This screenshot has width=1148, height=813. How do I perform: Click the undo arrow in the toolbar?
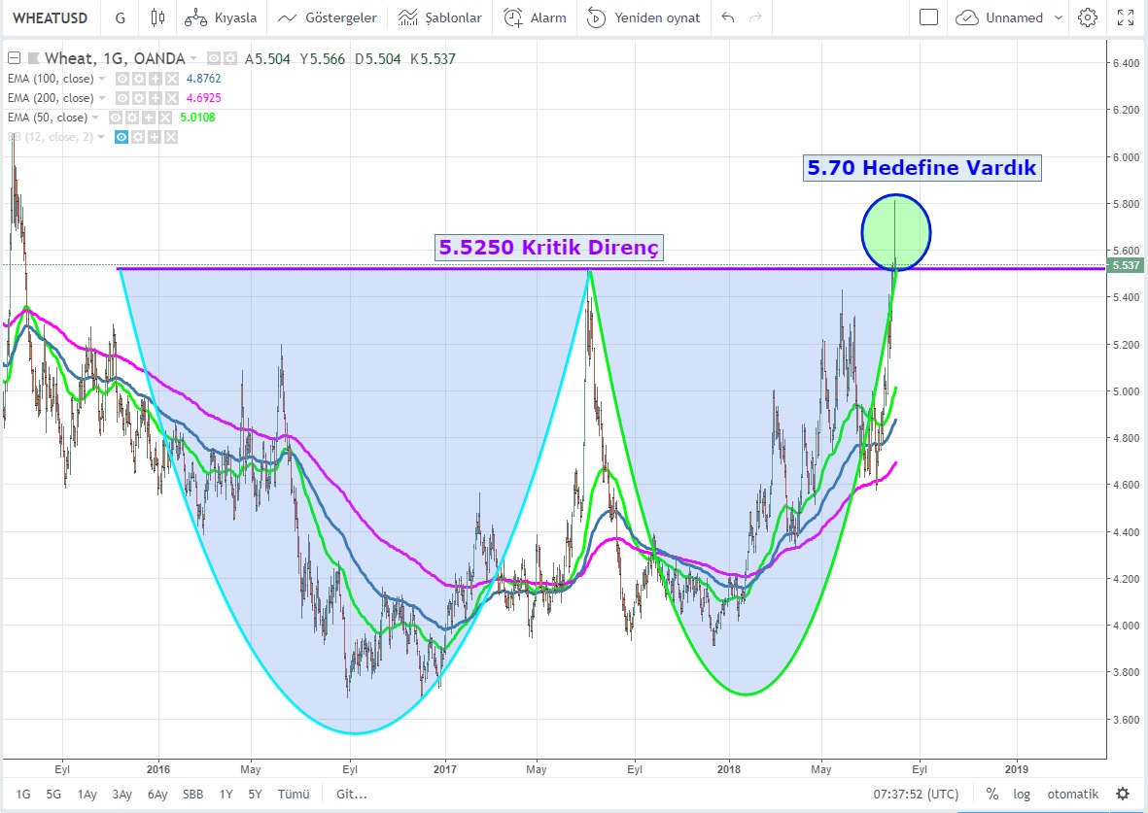(x=728, y=17)
